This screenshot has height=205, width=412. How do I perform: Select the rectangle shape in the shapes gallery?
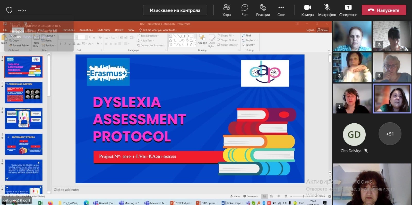(x=183, y=36)
